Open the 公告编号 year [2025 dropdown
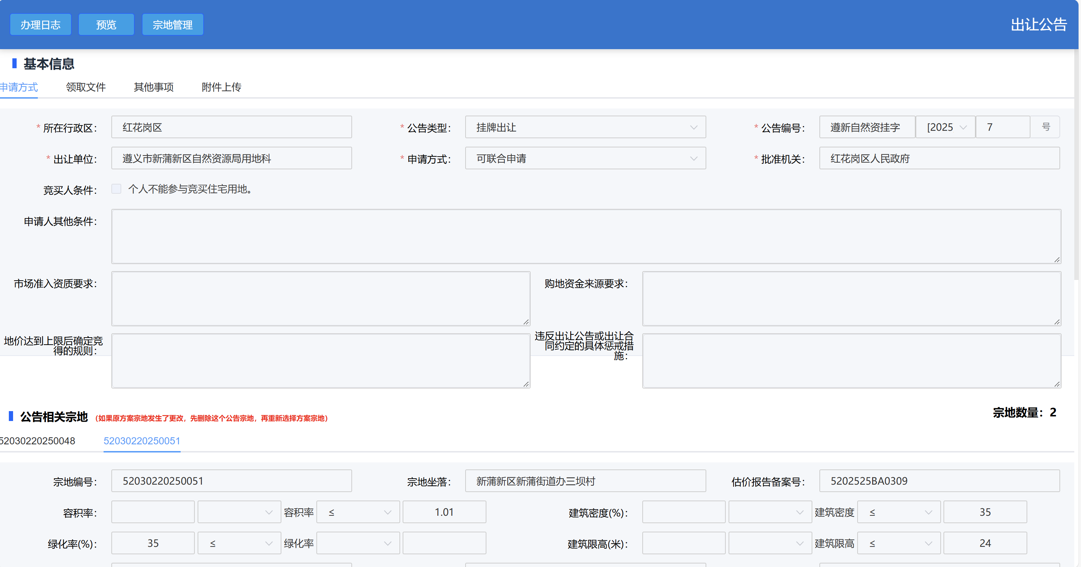 tap(946, 127)
